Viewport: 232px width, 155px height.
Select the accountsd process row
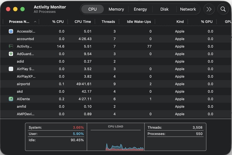coord(116,39)
